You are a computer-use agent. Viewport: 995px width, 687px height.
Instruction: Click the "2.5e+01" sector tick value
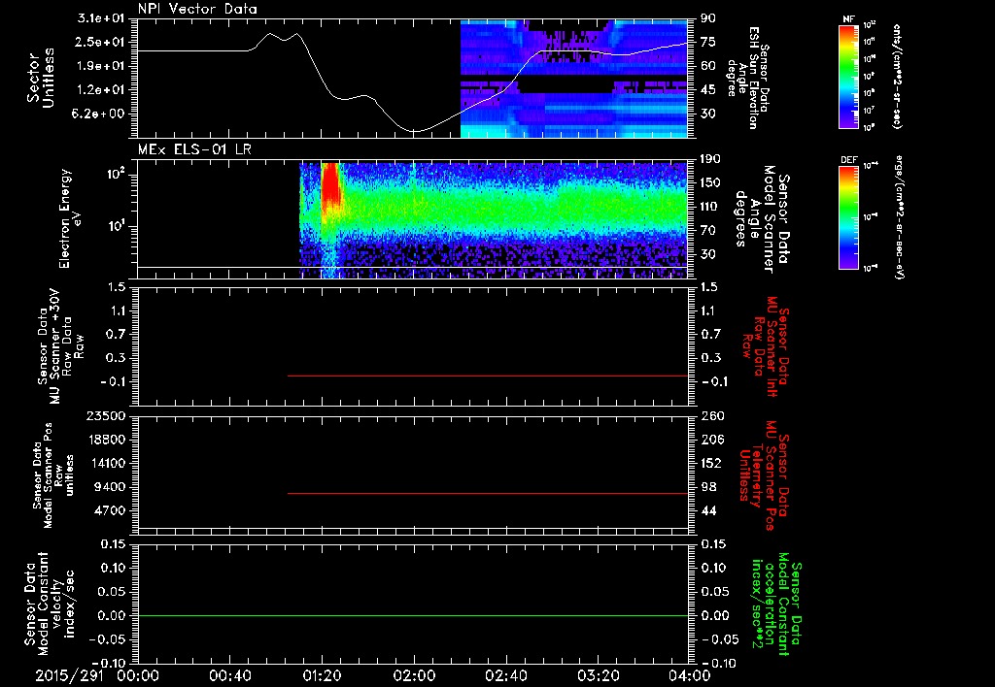tap(100, 42)
